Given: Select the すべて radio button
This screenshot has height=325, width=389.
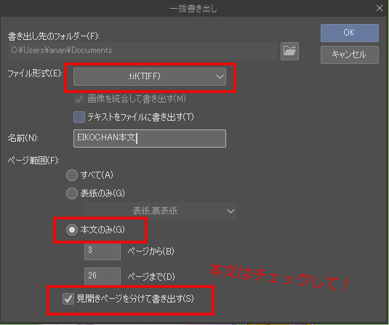Looking at the screenshot, I should click(x=72, y=175).
